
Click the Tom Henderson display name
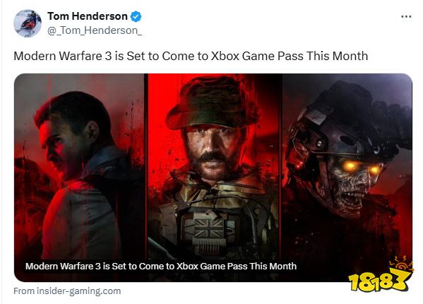[88, 16]
